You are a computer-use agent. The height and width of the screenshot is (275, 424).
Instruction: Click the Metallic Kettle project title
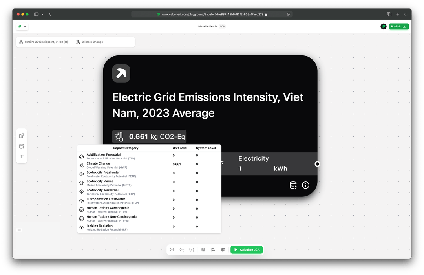[x=208, y=27]
